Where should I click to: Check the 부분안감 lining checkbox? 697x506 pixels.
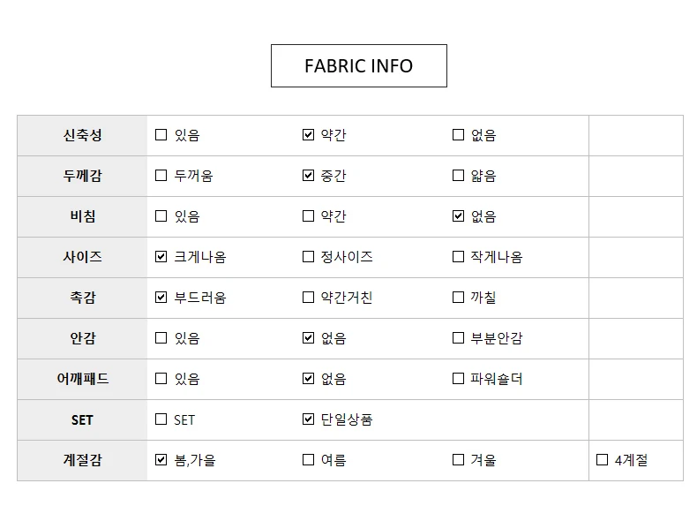click(x=458, y=338)
